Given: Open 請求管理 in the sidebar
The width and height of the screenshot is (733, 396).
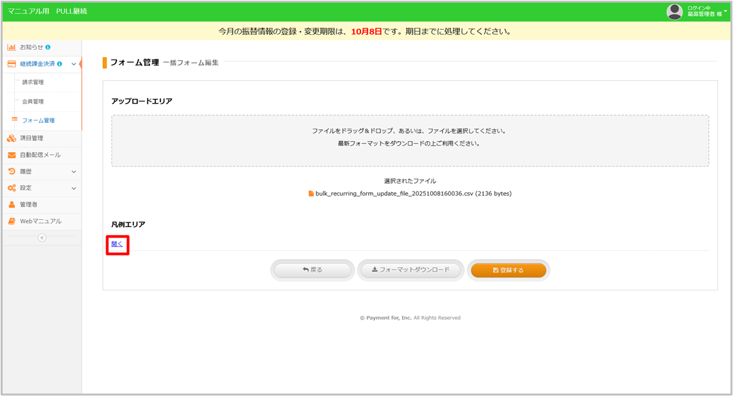Looking at the screenshot, I should (33, 82).
